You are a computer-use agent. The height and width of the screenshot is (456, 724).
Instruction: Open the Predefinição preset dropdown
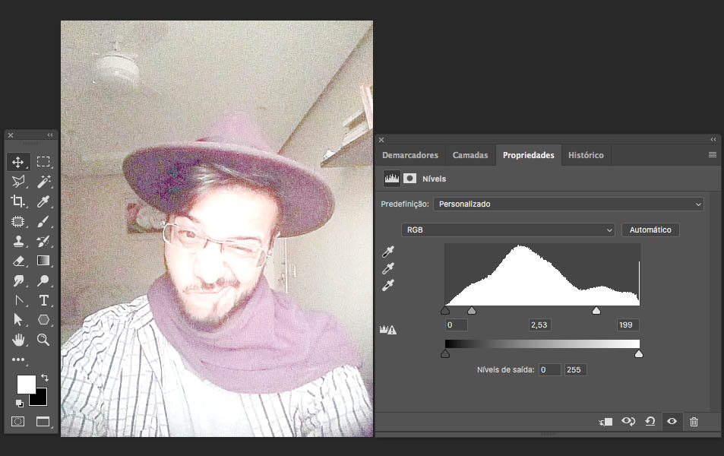pyautogui.click(x=568, y=204)
